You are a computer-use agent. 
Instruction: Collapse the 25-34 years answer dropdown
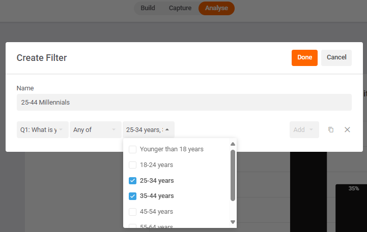coord(149,130)
